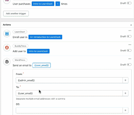The image size is (134, 115).
Task: Edit the purchase count 1 token
Action: [58, 4]
